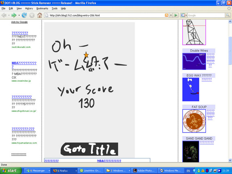Viewport: 232px width, 174px height.
Task: Click the browser Back arrow button
Action: click(4, 15)
